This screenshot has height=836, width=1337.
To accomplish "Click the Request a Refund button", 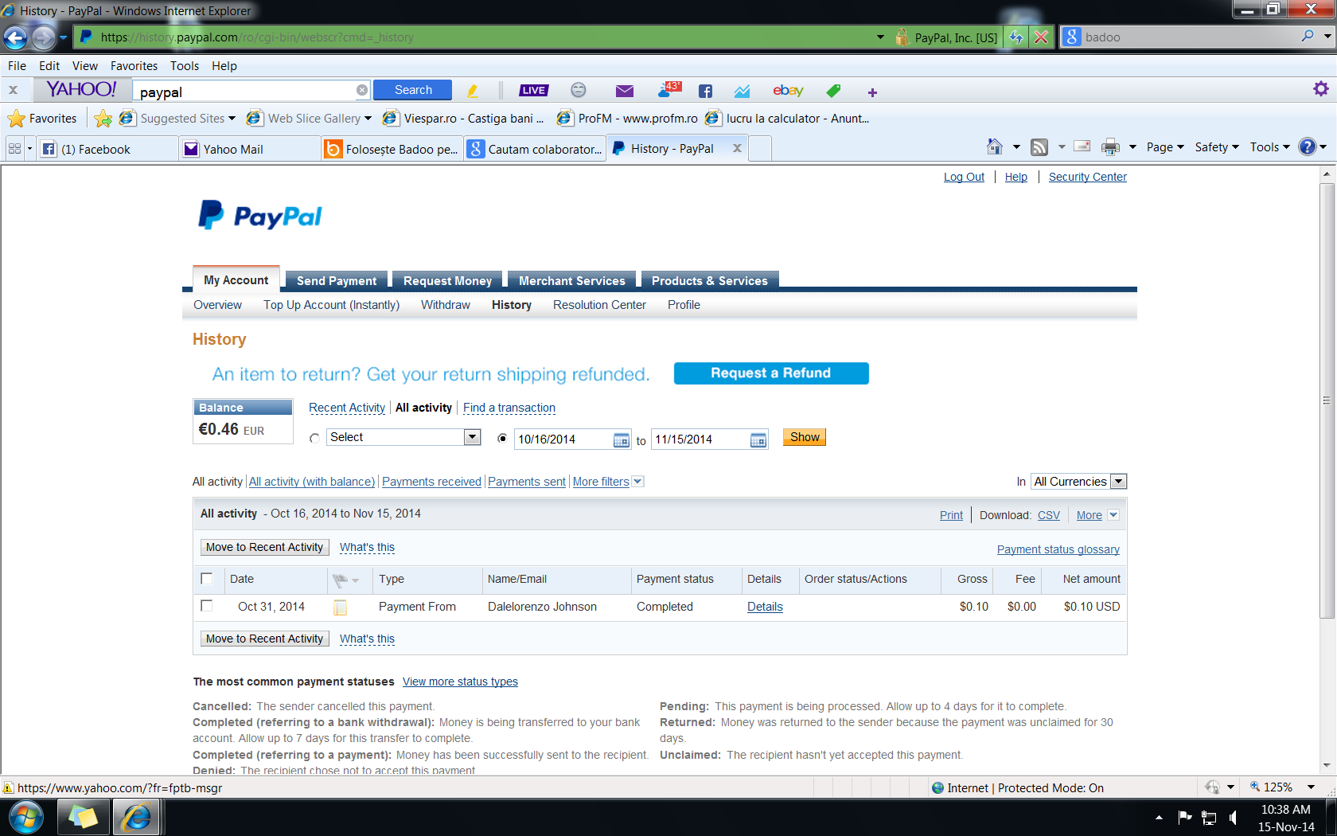I will tap(770, 373).
